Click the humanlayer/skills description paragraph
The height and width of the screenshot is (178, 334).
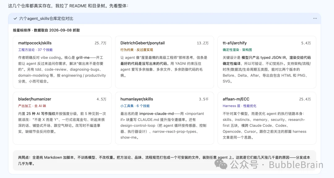click(163, 126)
